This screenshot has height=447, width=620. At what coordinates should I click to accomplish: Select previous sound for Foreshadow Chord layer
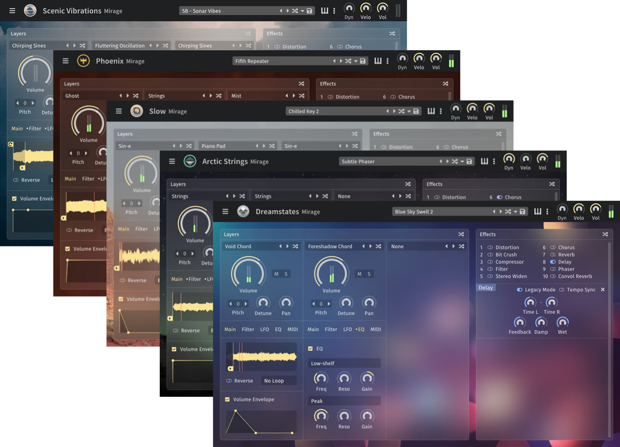tap(363, 246)
